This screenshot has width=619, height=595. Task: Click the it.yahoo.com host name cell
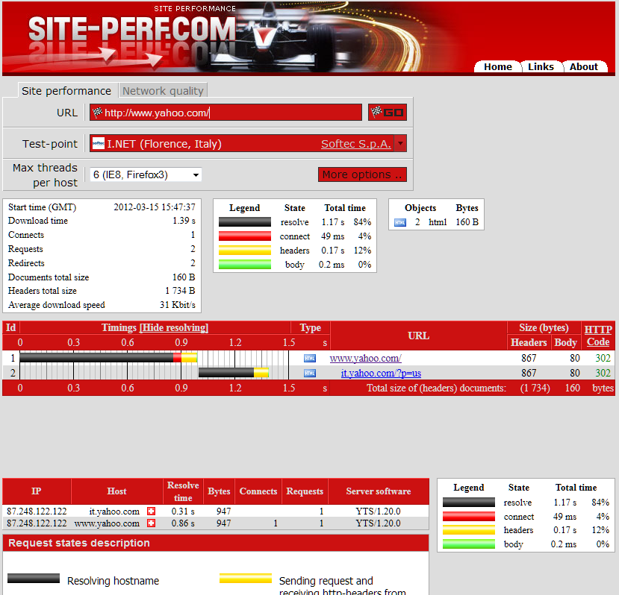114,511
